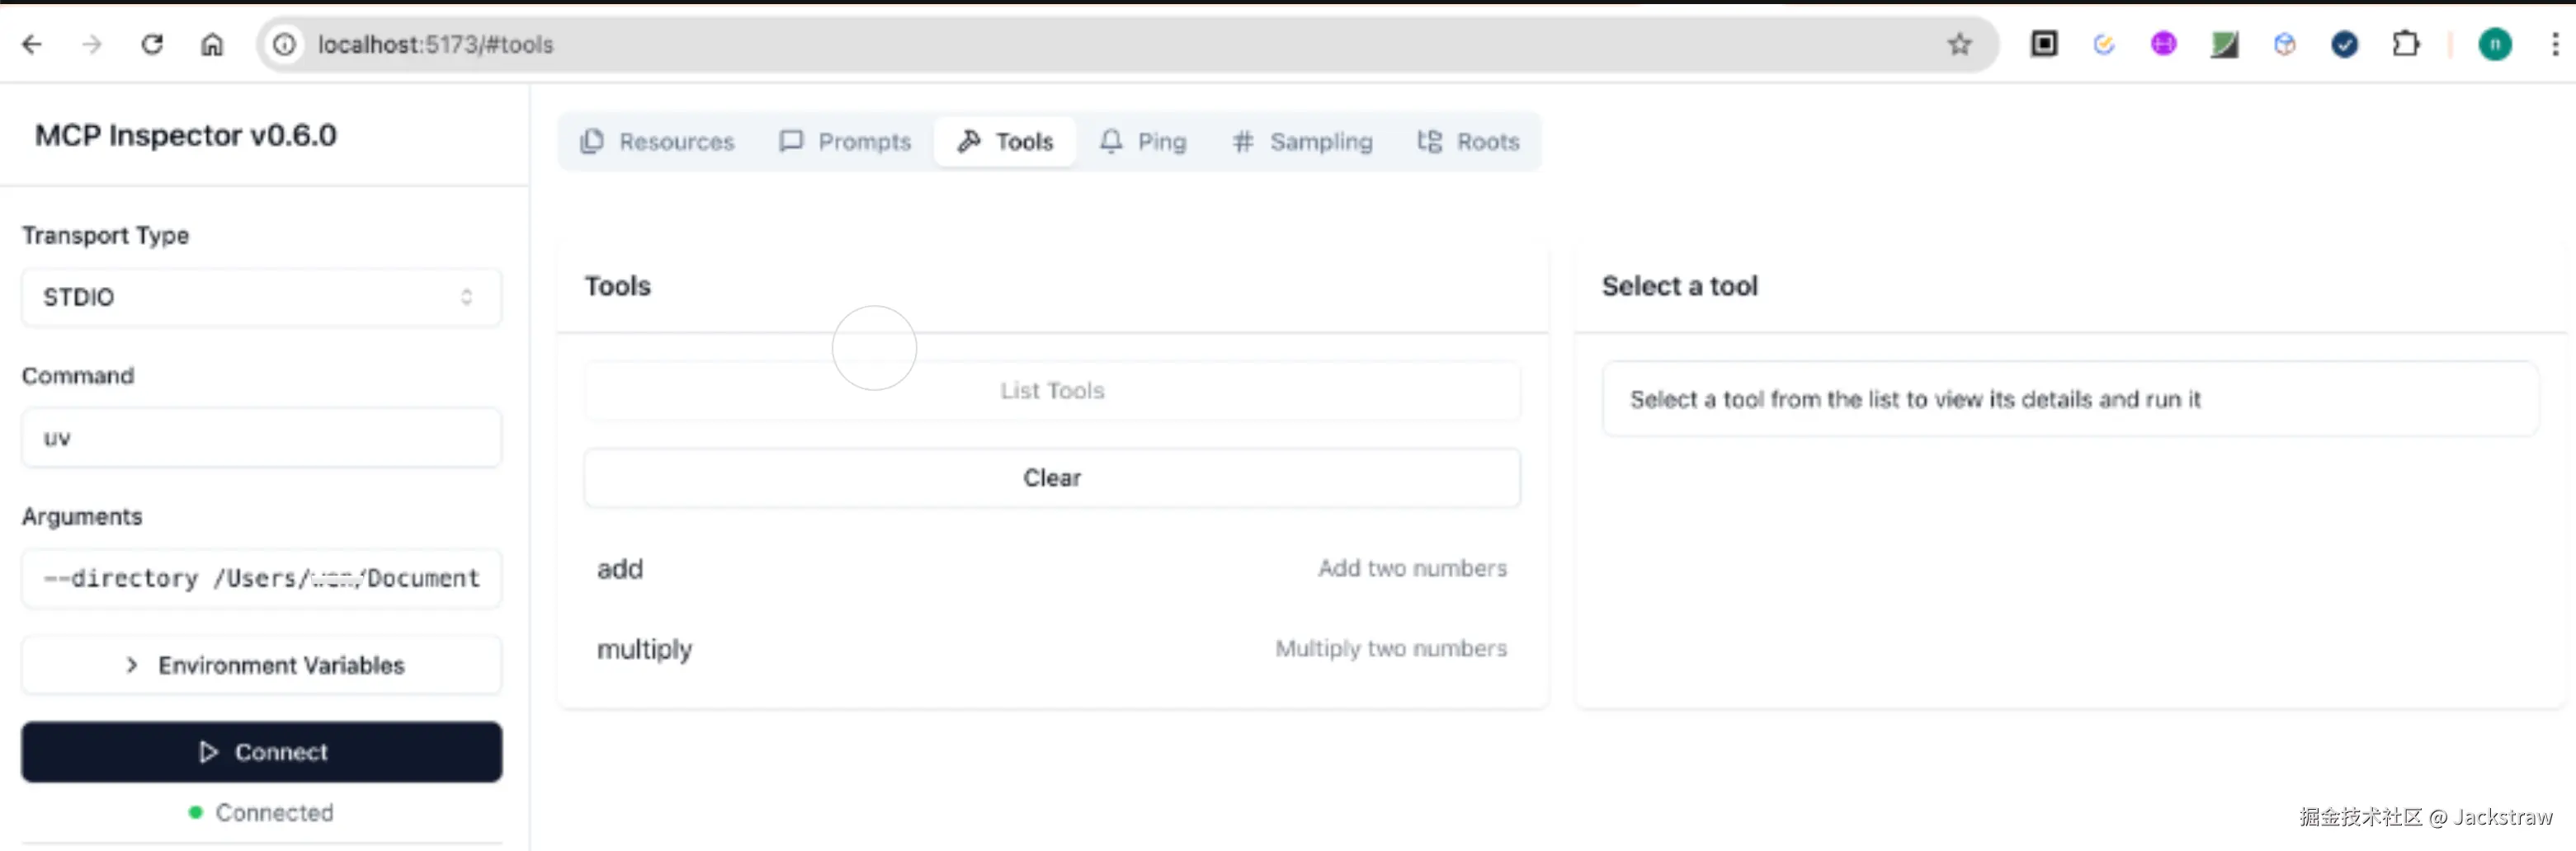Click the Clear button

tap(1052, 477)
